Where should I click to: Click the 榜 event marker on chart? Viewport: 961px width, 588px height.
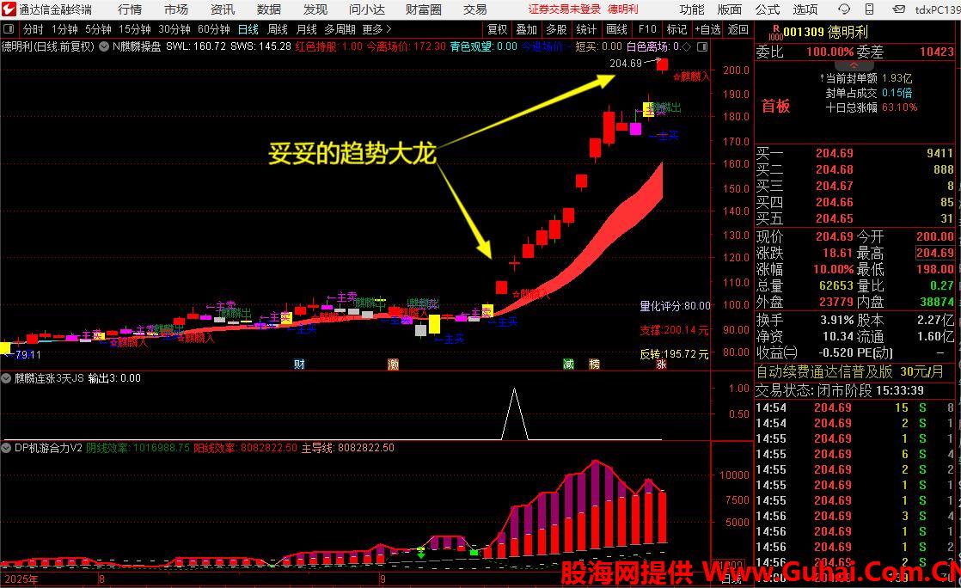pyautogui.click(x=594, y=364)
